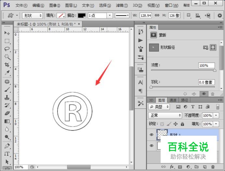Click the lock all layers icon

coord(182,124)
